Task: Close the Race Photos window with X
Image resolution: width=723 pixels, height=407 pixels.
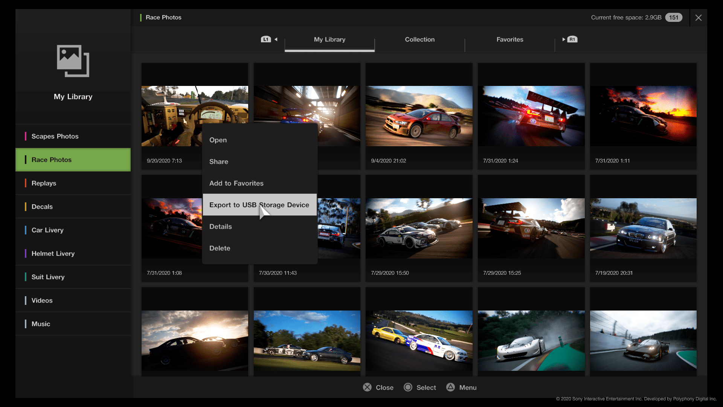Action: click(x=699, y=18)
